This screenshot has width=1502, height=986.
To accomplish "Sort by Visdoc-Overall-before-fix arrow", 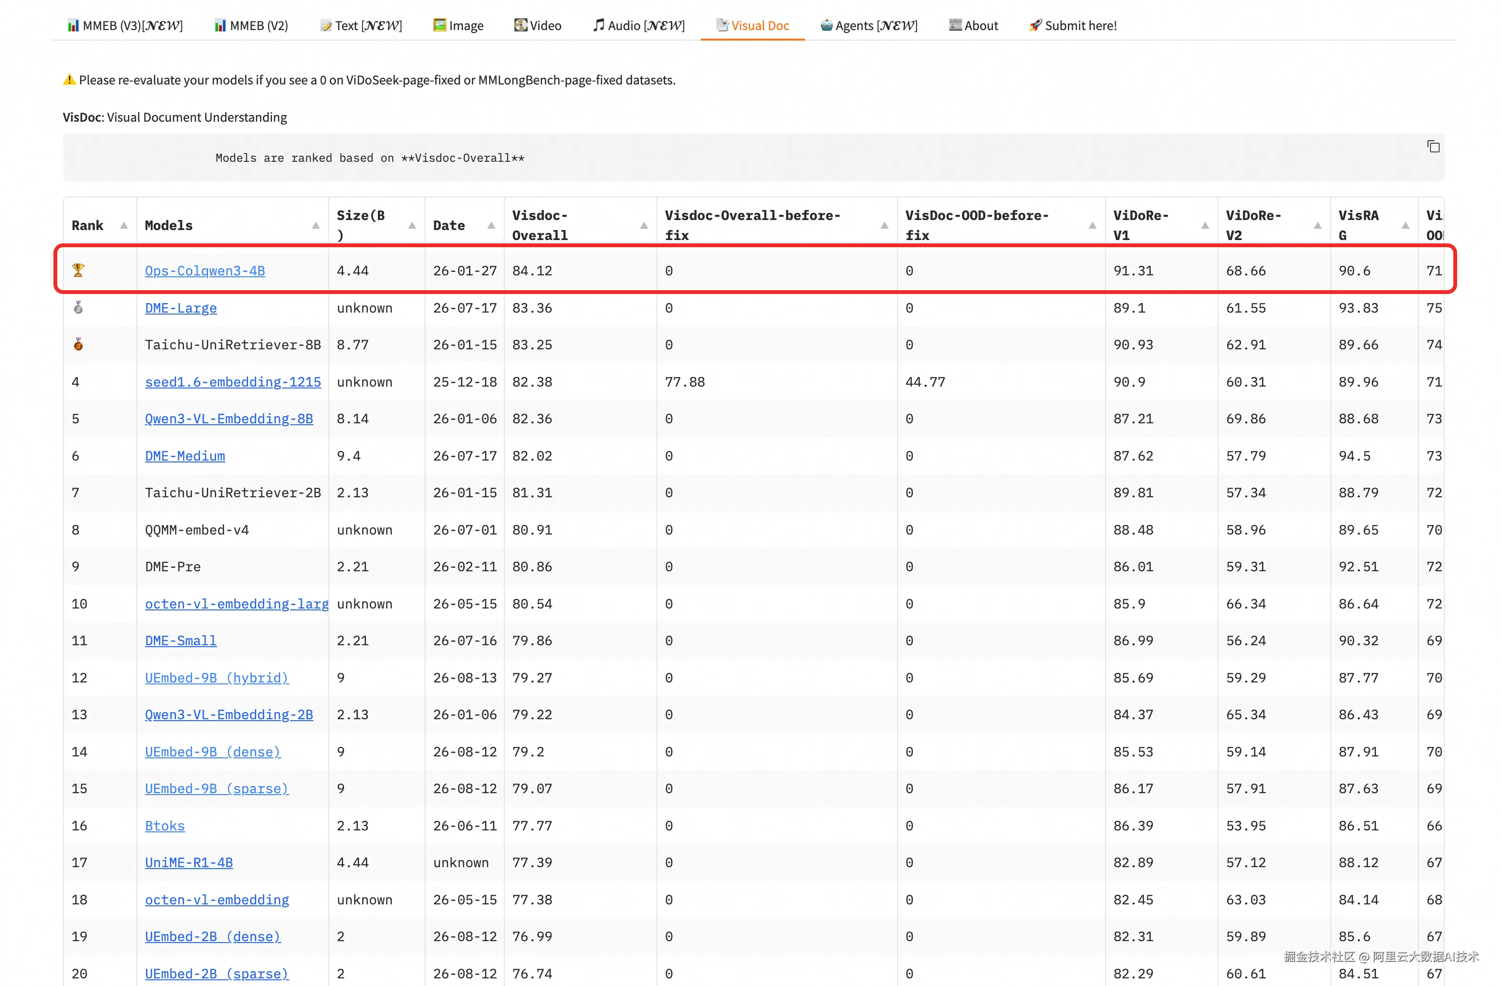I will pos(884,225).
